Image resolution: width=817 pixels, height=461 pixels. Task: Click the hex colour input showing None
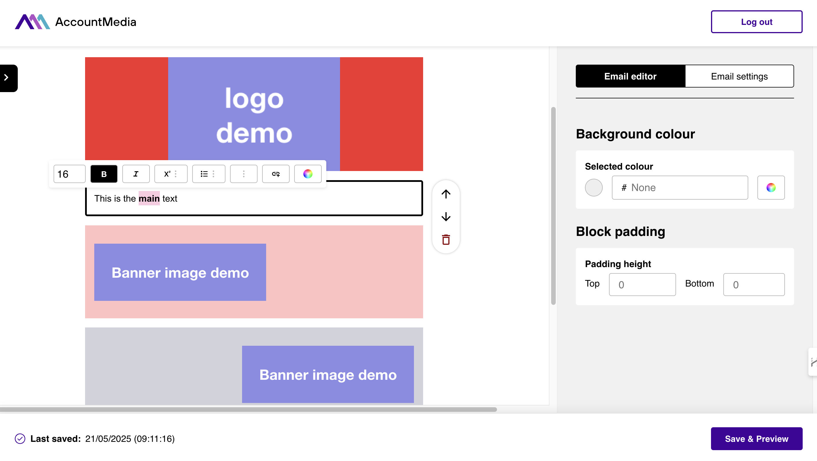[680, 187]
